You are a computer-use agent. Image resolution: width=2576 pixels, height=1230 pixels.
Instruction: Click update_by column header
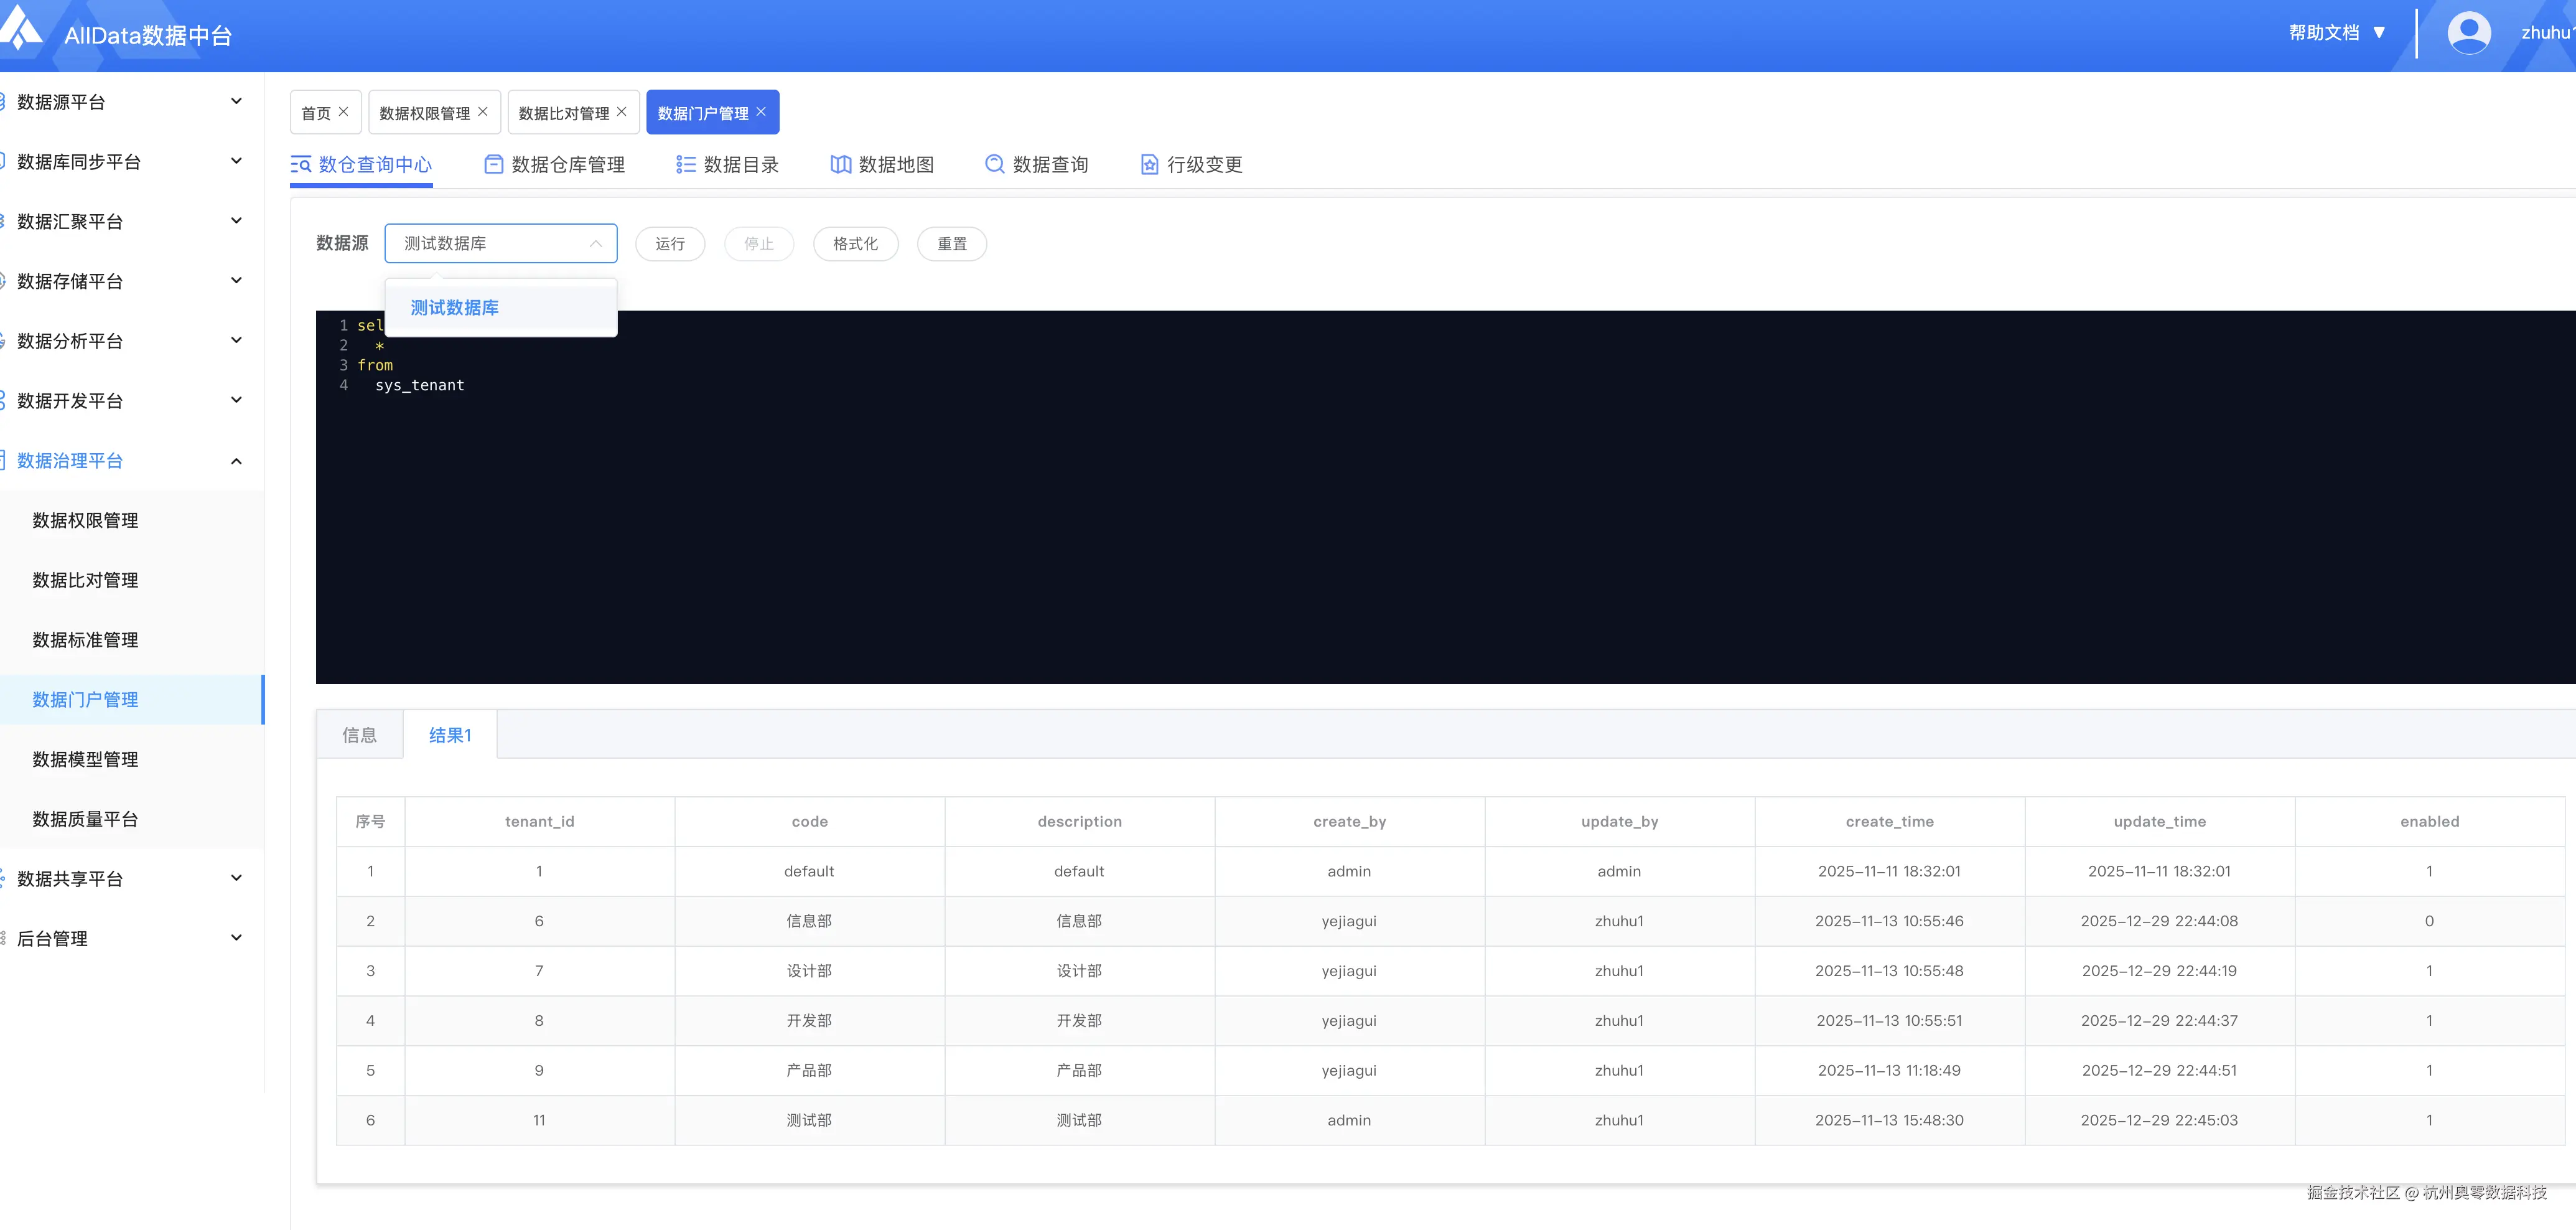(x=1620, y=821)
